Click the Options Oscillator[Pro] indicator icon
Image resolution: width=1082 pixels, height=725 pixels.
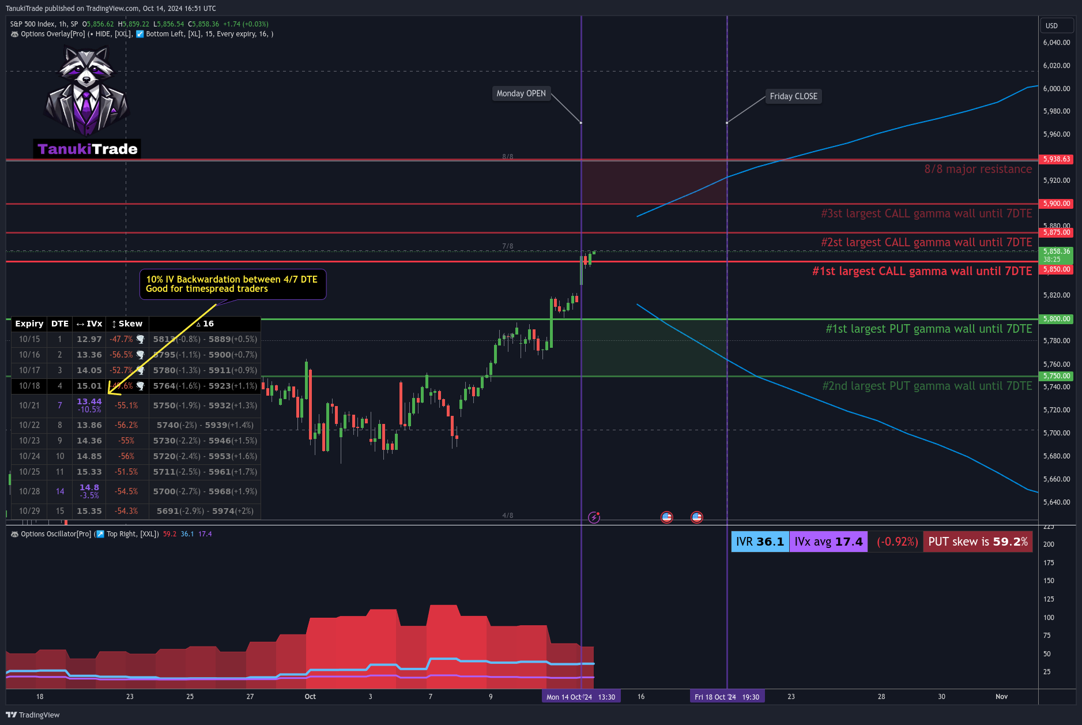tap(14, 534)
